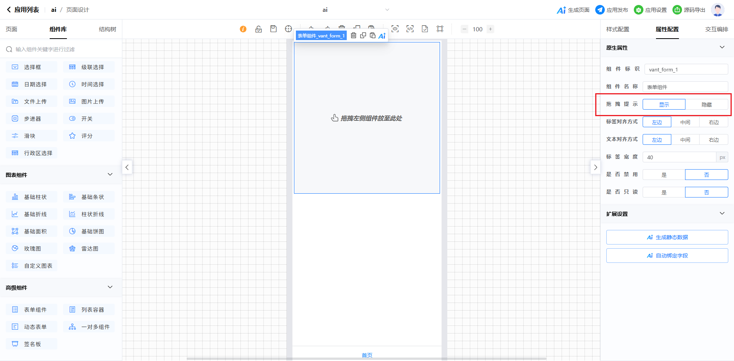Click the save icon in toolbar

(x=273, y=29)
